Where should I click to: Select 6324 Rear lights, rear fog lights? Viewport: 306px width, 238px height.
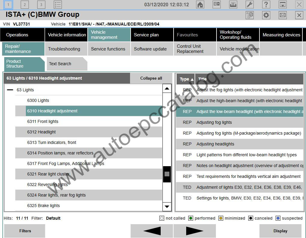[x=89, y=195]
